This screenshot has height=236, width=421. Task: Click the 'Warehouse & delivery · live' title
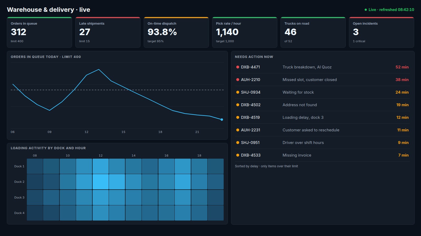pos(48,10)
